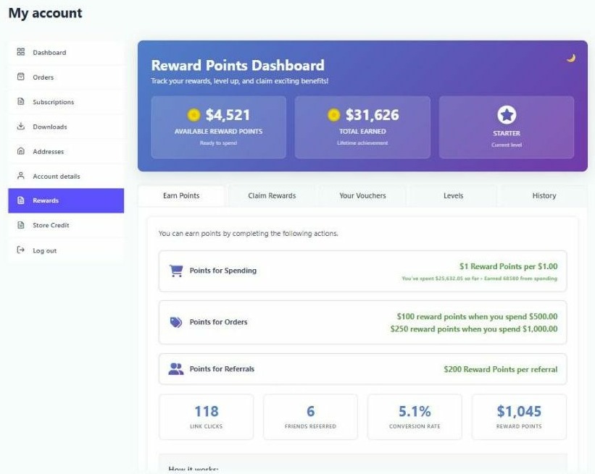The width and height of the screenshot is (595, 474).
Task: Click the tag icon for Points for Orders
Action: (176, 322)
